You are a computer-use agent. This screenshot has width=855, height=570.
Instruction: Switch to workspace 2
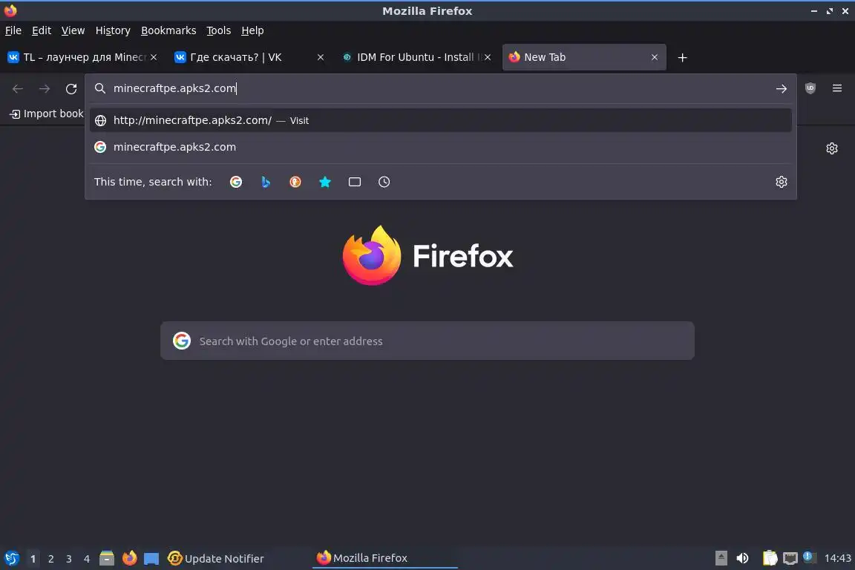pyautogui.click(x=50, y=559)
